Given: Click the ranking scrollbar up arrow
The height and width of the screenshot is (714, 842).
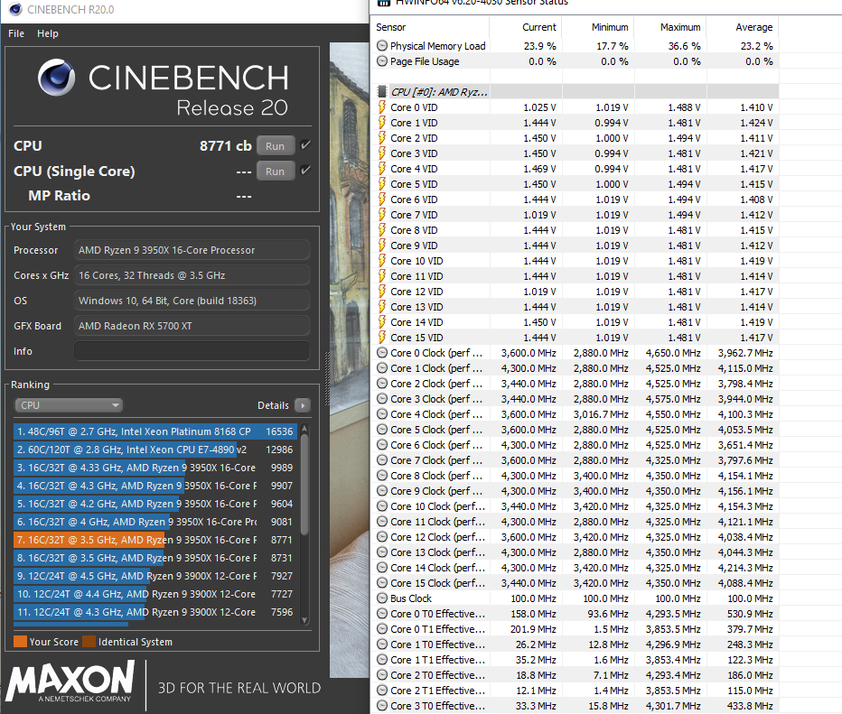Looking at the screenshot, I should pyautogui.click(x=304, y=428).
